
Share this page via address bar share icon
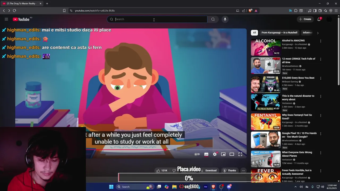pos(244,11)
